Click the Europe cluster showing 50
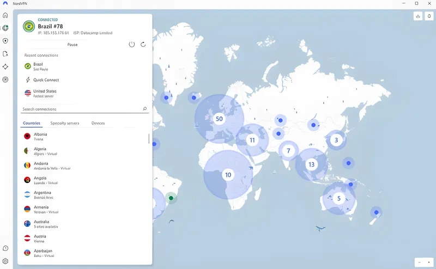The height and width of the screenshot is (269, 436). pyautogui.click(x=219, y=119)
